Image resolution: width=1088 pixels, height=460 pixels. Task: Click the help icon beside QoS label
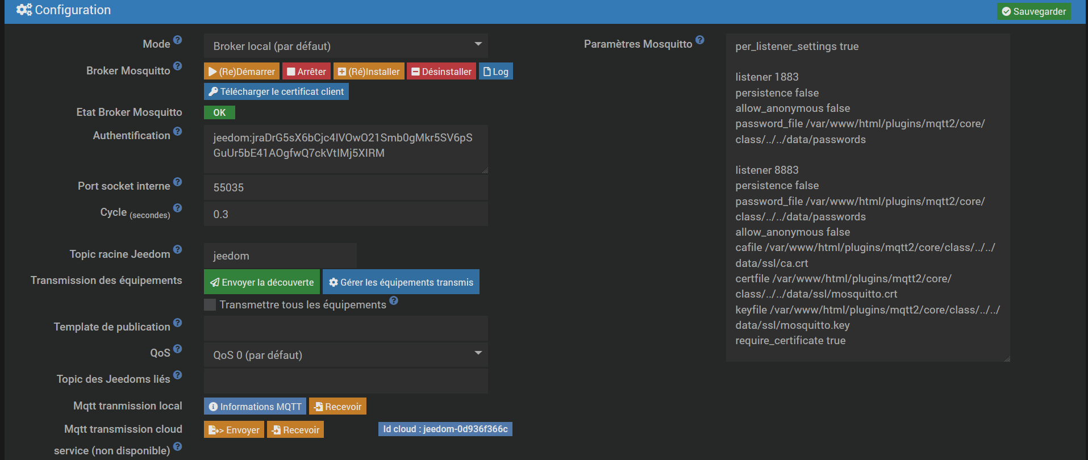177,349
